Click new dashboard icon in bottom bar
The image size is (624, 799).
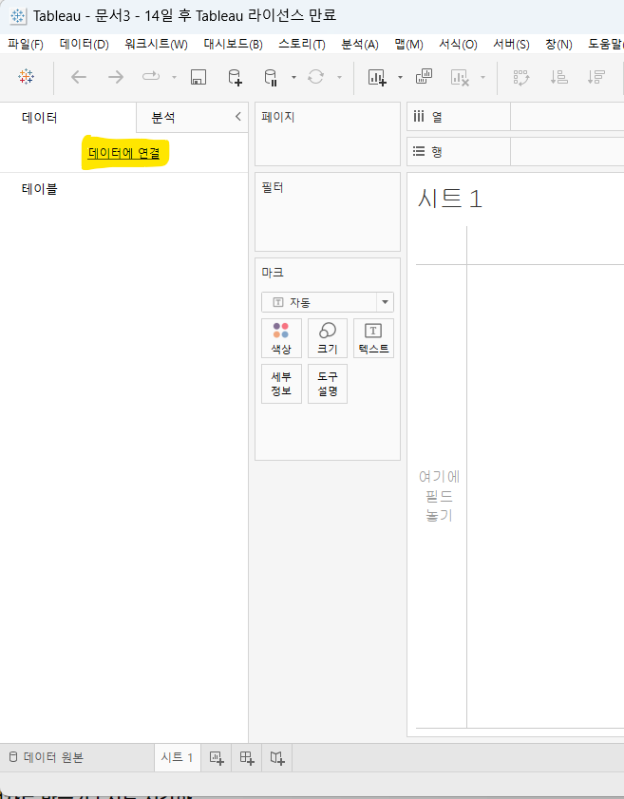(247, 758)
